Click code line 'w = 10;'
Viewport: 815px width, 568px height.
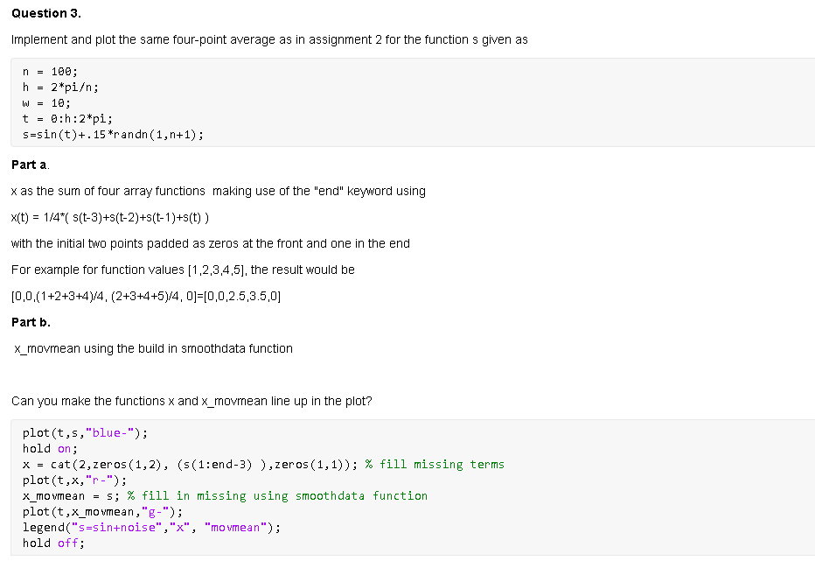[x=46, y=103]
